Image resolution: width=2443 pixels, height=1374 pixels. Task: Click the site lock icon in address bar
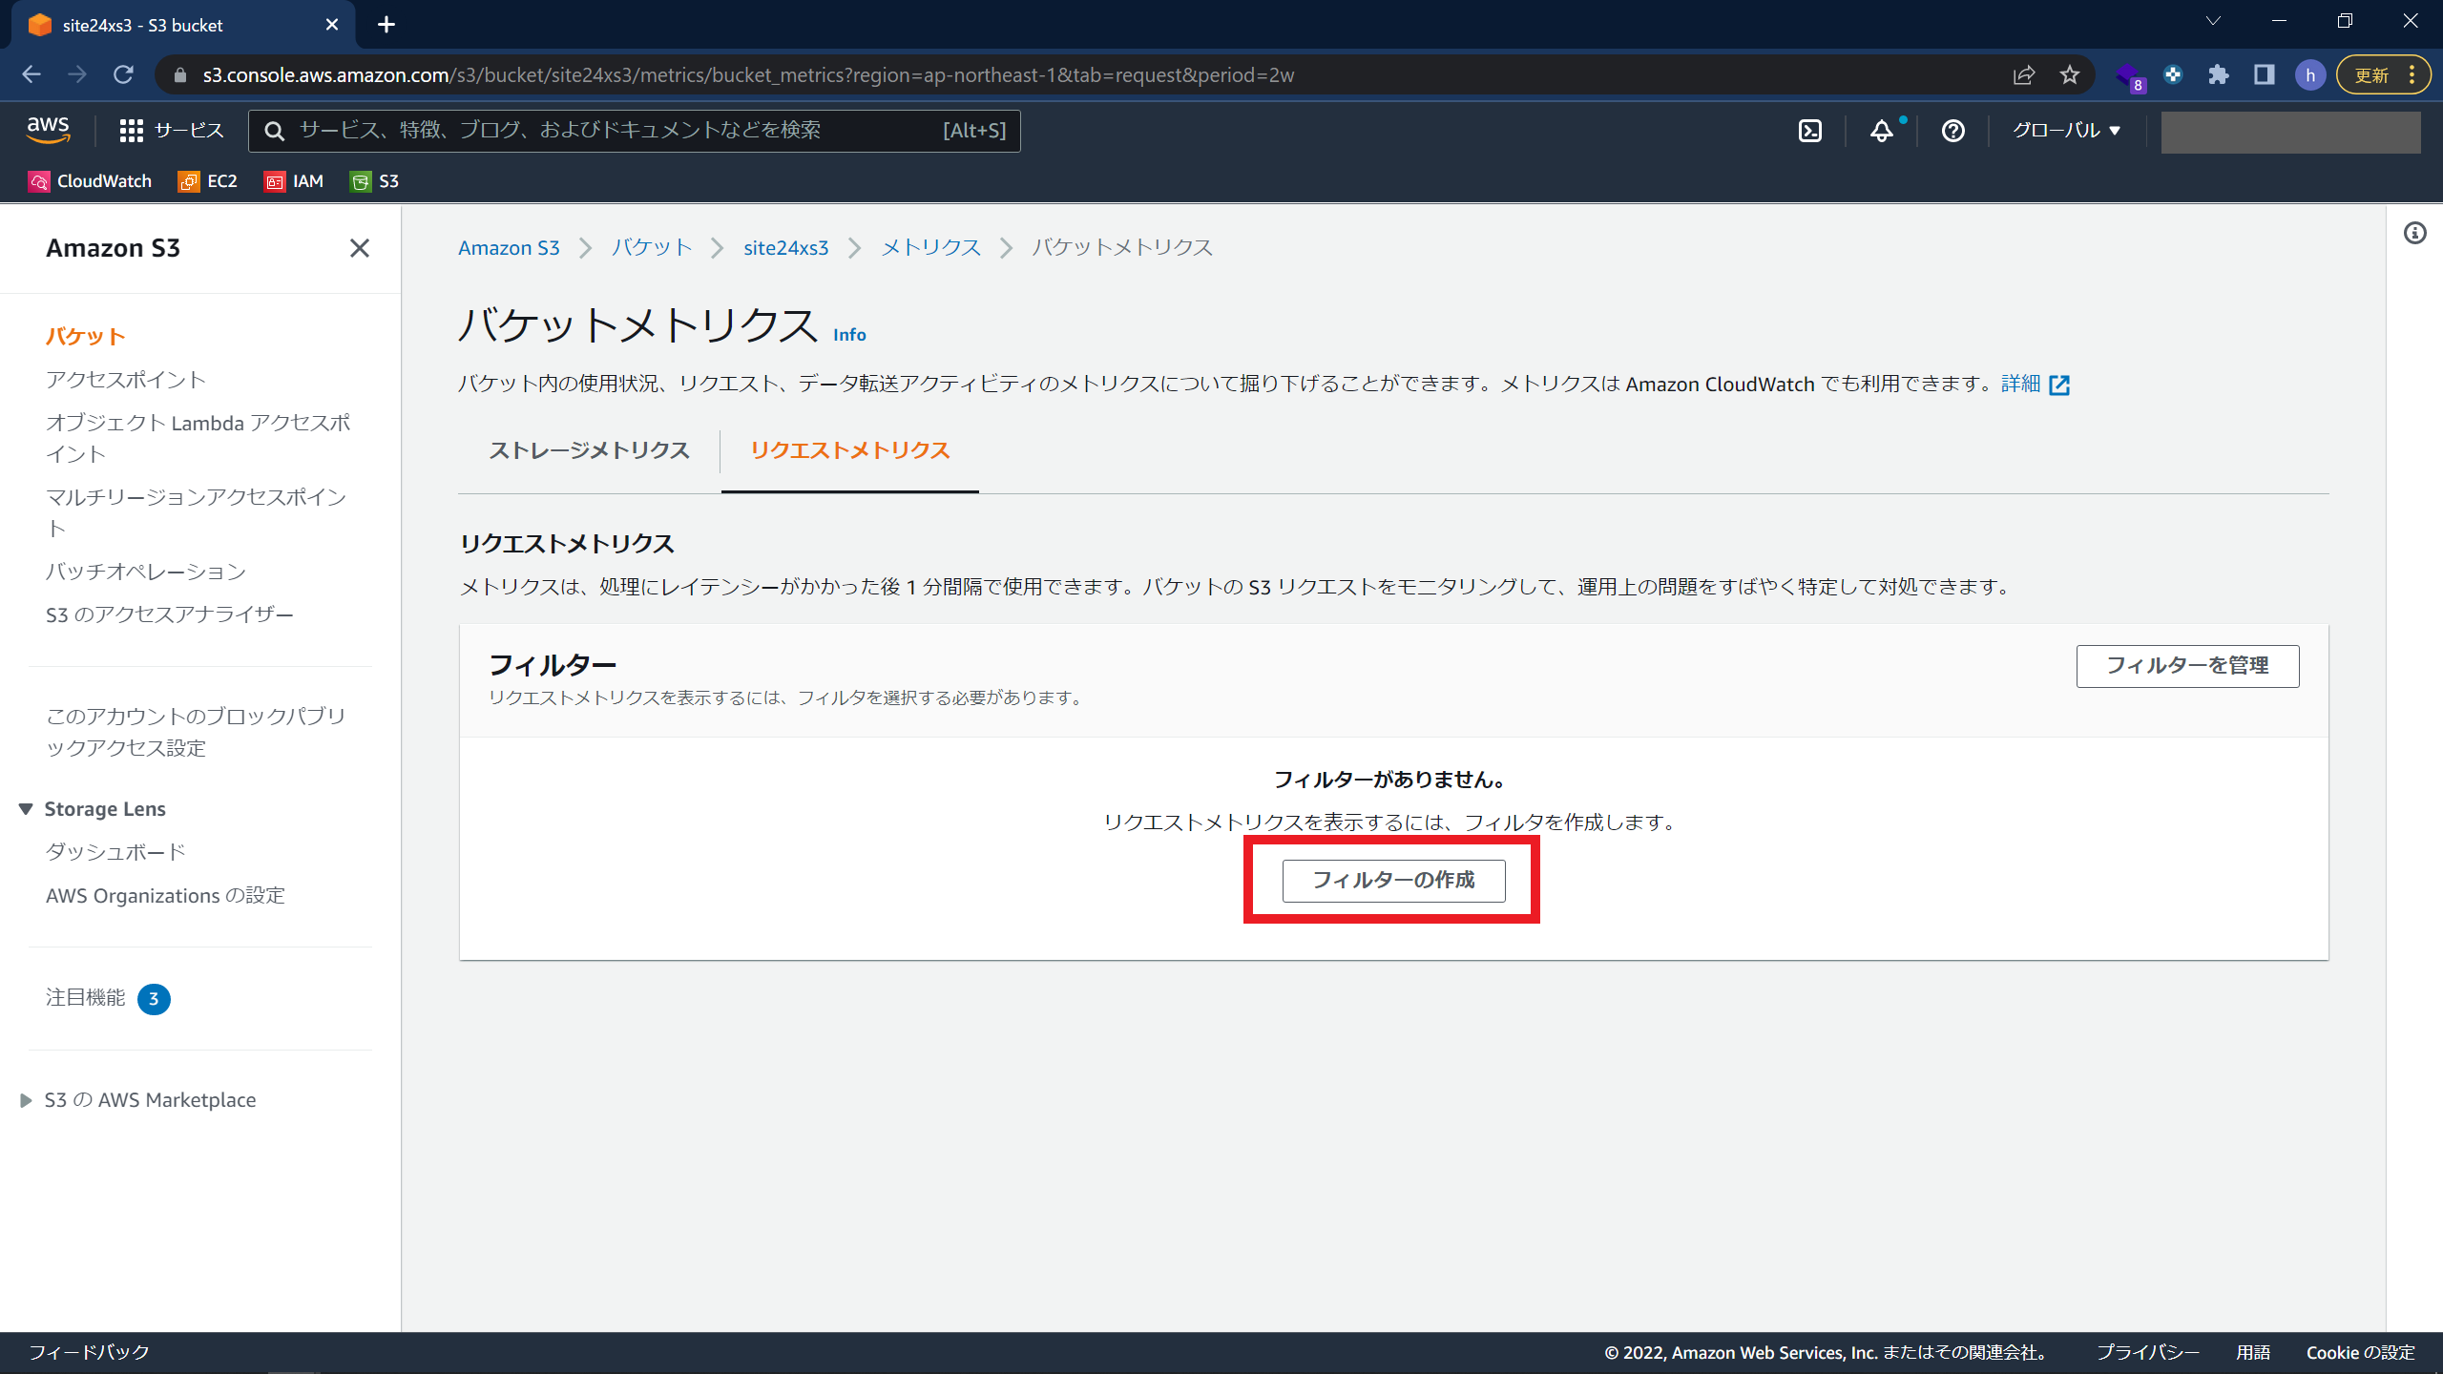[x=180, y=74]
